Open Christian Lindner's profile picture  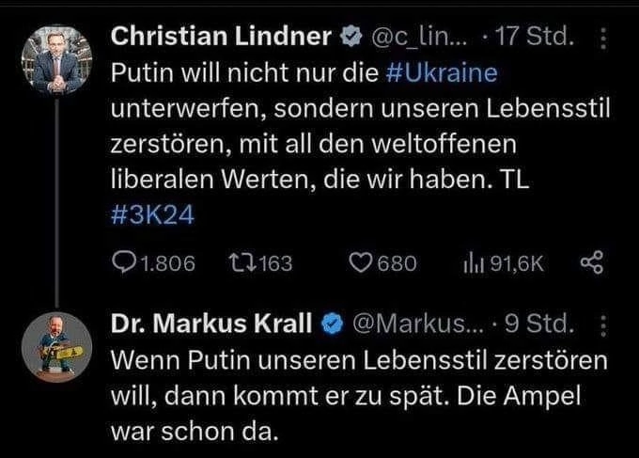click(57, 58)
